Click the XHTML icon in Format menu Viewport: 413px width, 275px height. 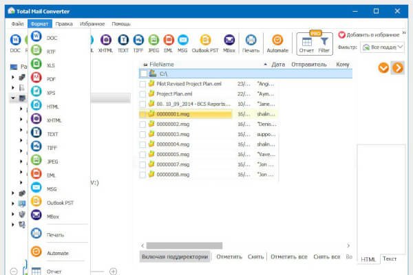(36, 119)
